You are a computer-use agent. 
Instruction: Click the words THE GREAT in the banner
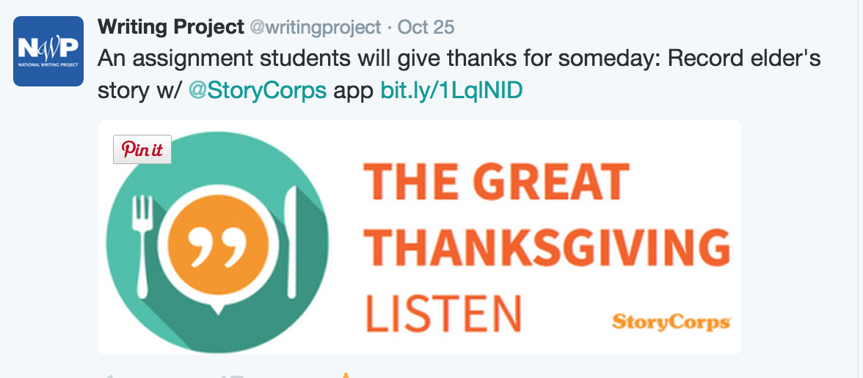click(498, 182)
